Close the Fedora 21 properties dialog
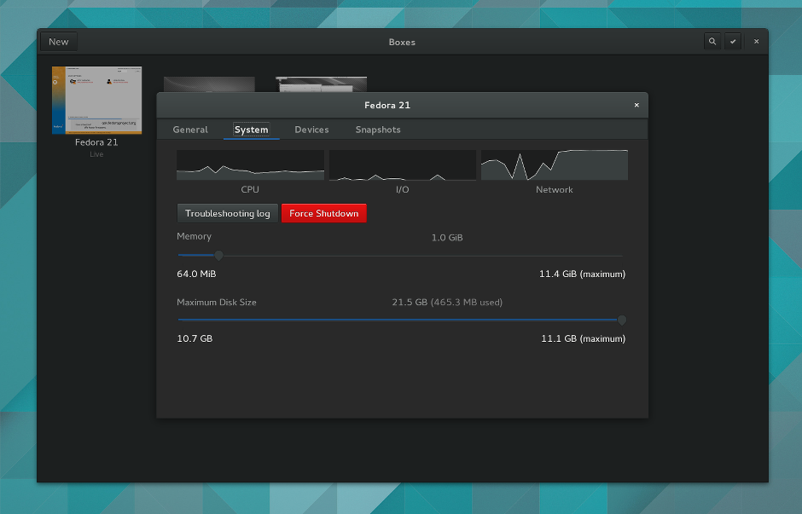The width and height of the screenshot is (802, 514). click(x=636, y=105)
